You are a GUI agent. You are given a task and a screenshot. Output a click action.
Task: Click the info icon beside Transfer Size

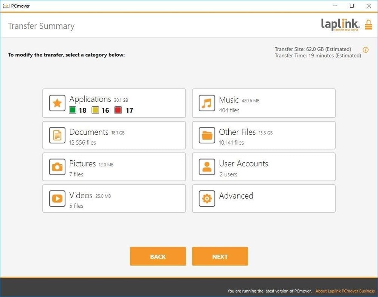[x=365, y=49]
